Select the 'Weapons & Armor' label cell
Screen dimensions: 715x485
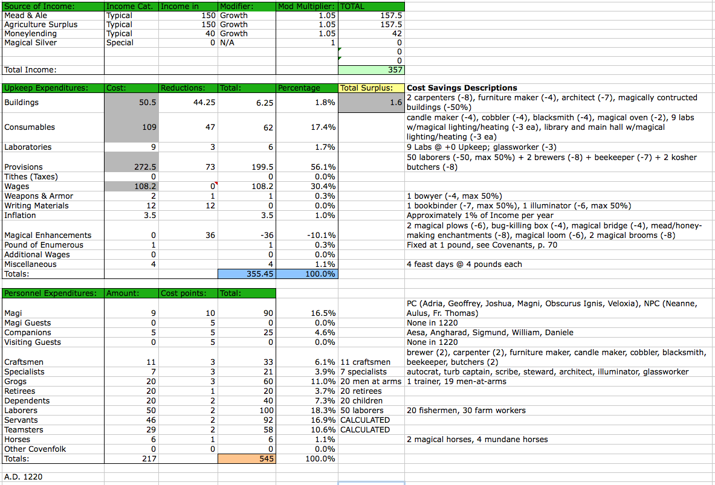[53, 196]
